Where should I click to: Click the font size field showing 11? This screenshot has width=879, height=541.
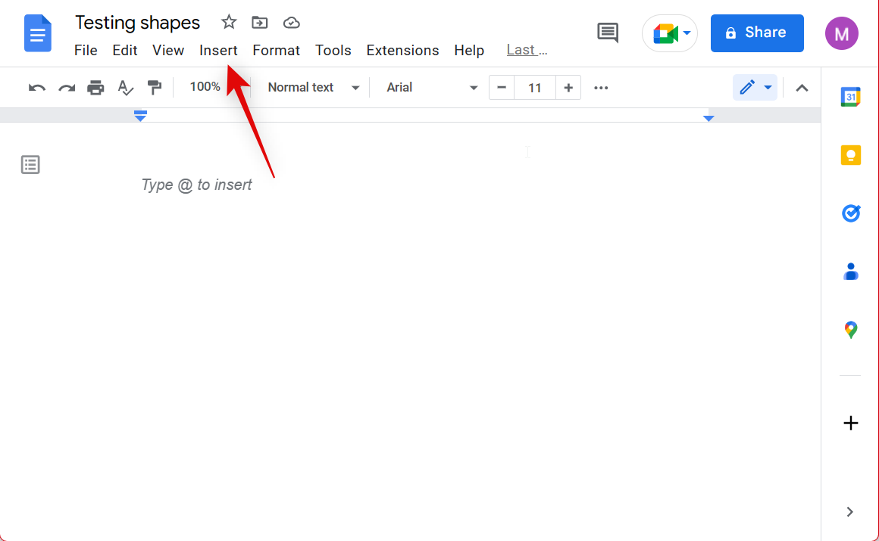pyautogui.click(x=535, y=88)
